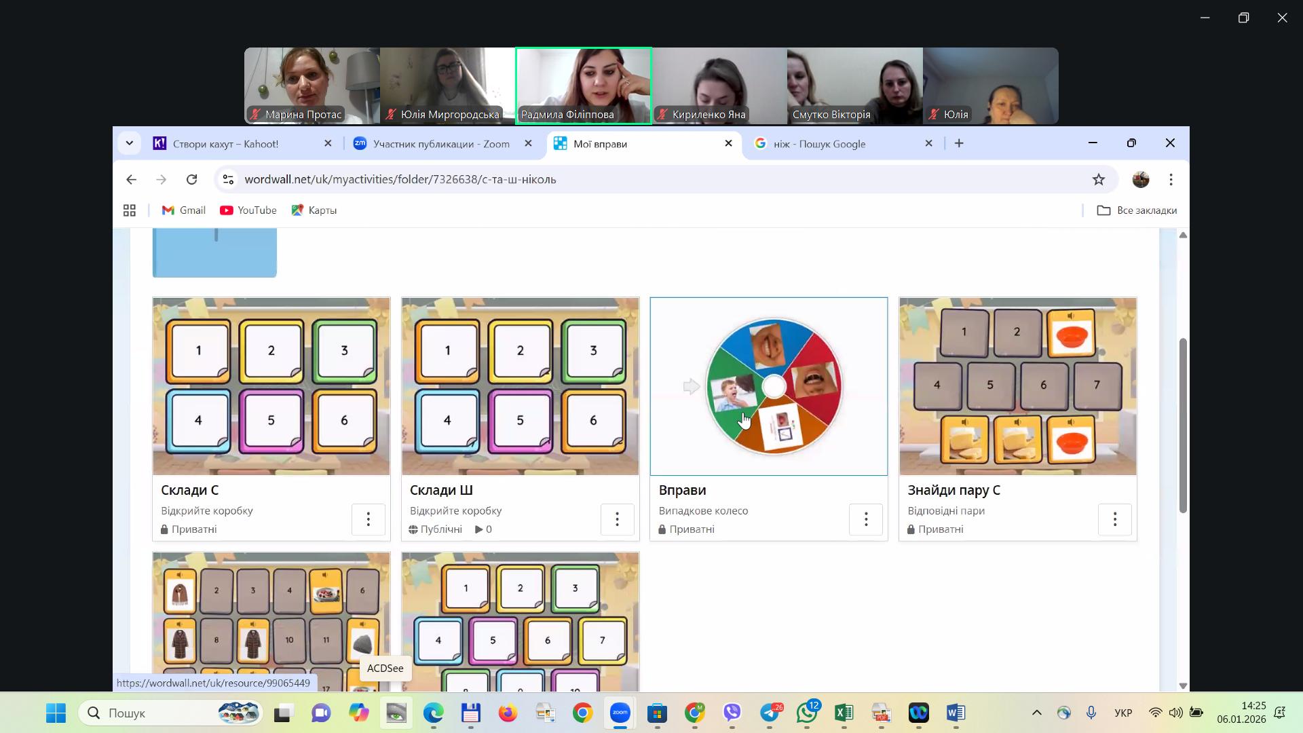The height and width of the screenshot is (733, 1303).
Task: Reload the Wordwall page
Action: pos(192,179)
